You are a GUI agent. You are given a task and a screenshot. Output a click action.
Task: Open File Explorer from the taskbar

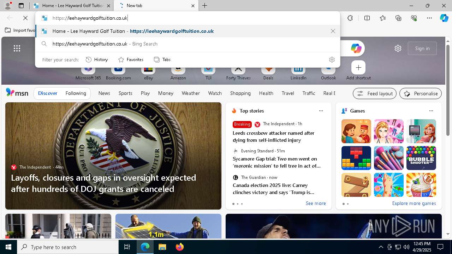pyautogui.click(x=162, y=247)
